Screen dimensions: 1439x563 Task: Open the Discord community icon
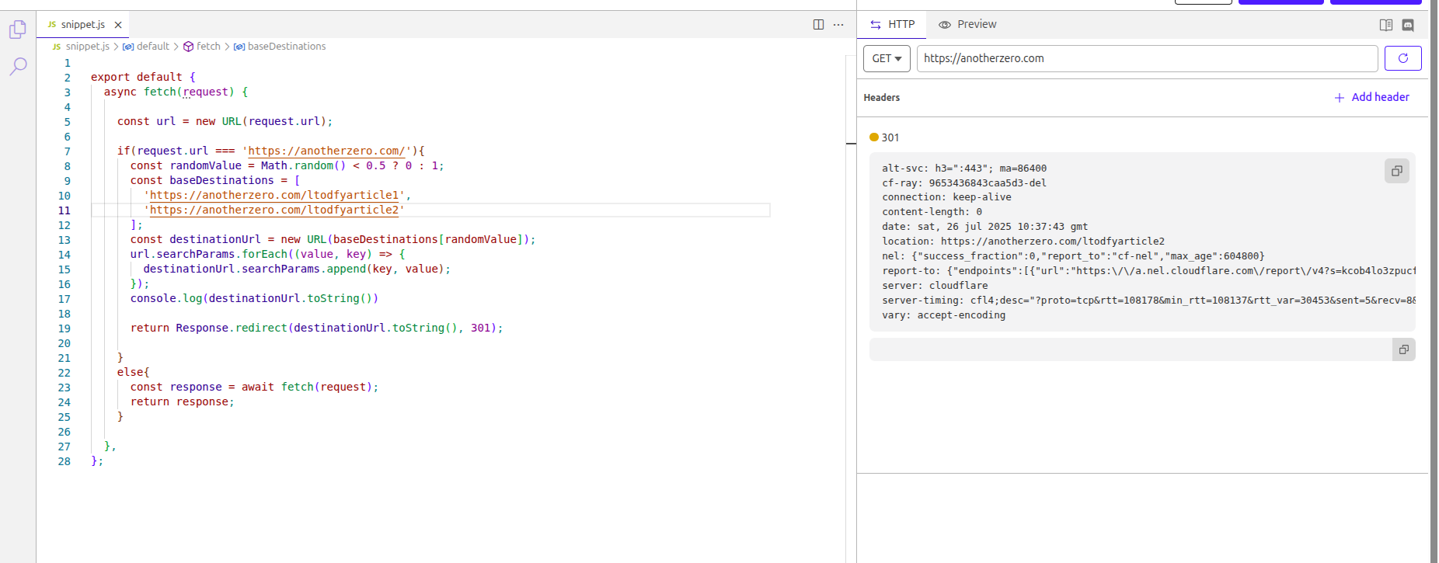[1408, 25]
